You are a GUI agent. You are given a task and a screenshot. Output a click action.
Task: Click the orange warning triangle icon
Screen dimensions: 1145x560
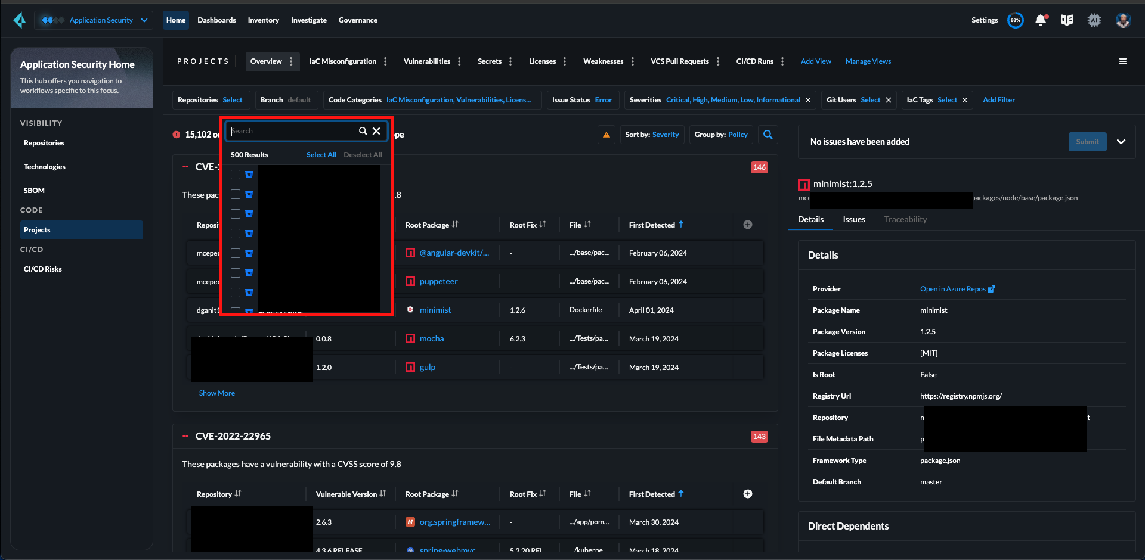click(x=606, y=135)
